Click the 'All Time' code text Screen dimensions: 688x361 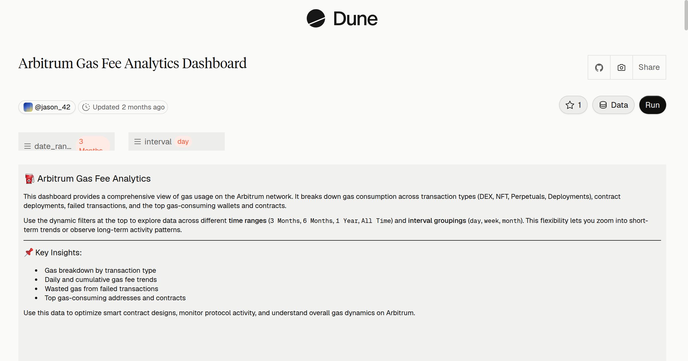click(376, 221)
